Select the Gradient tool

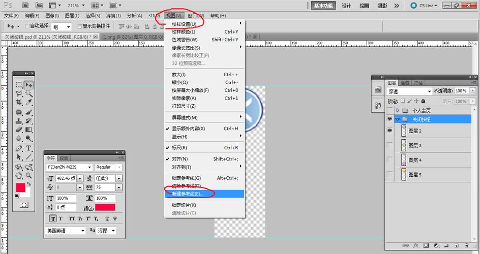[28, 130]
